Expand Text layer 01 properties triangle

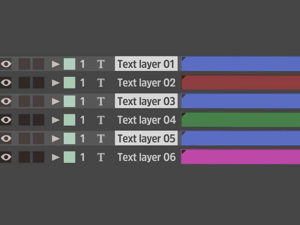(x=56, y=64)
